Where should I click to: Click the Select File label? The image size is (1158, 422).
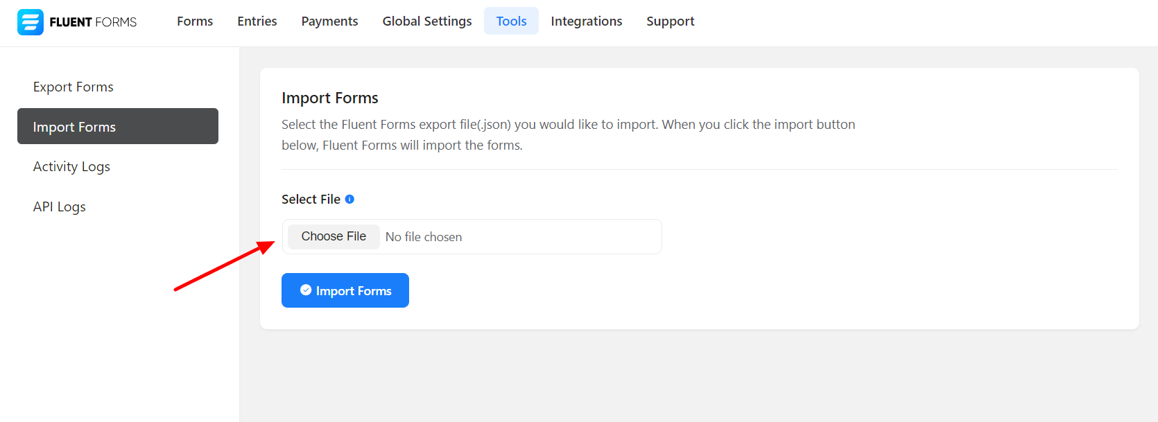point(311,200)
